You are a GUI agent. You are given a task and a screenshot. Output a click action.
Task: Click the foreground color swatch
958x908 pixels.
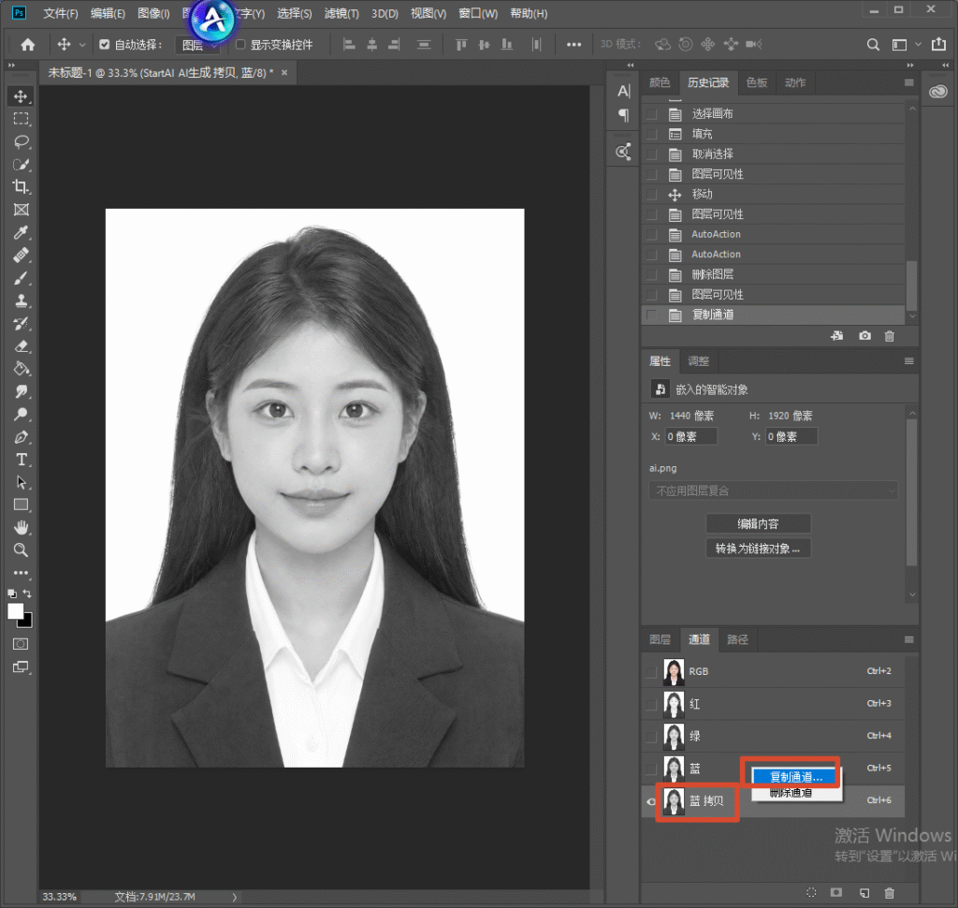(15, 611)
